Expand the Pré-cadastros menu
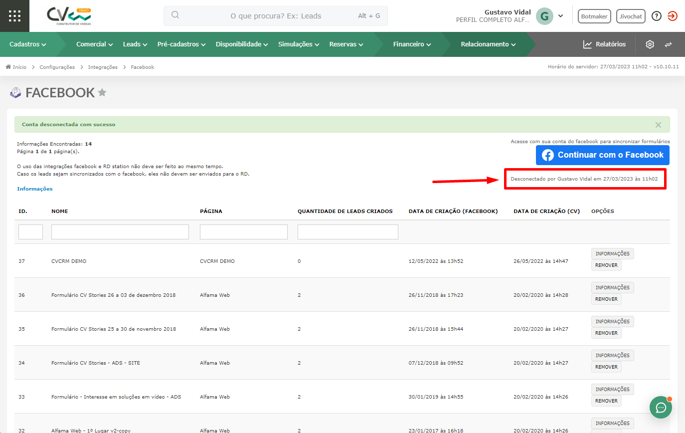 click(181, 44)
